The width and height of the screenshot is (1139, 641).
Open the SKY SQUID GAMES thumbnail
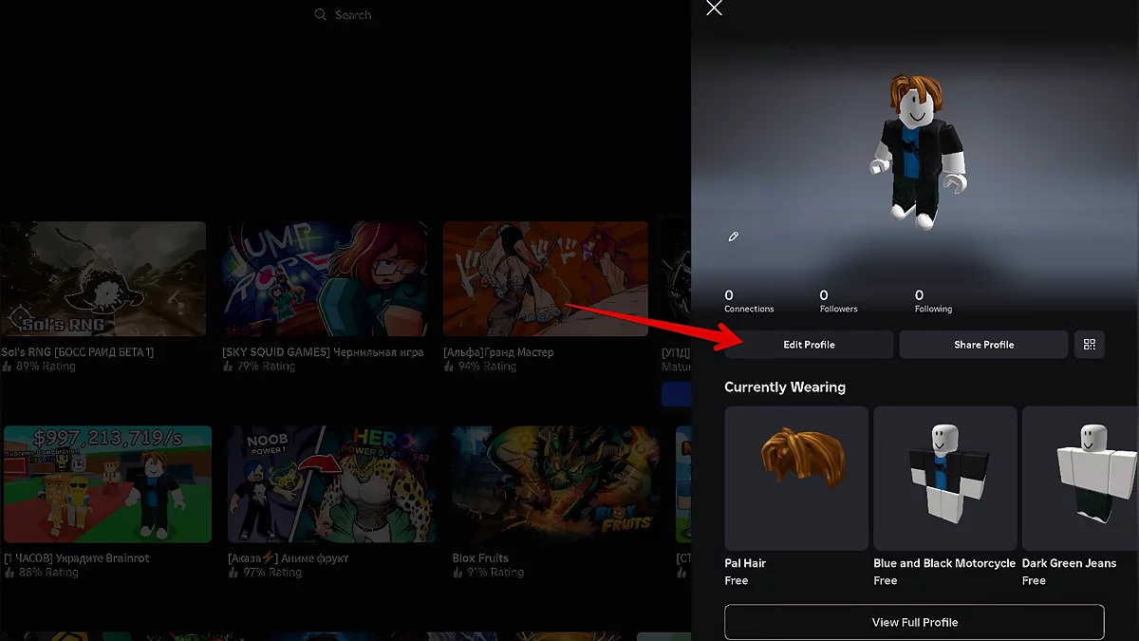pos(325,279)
